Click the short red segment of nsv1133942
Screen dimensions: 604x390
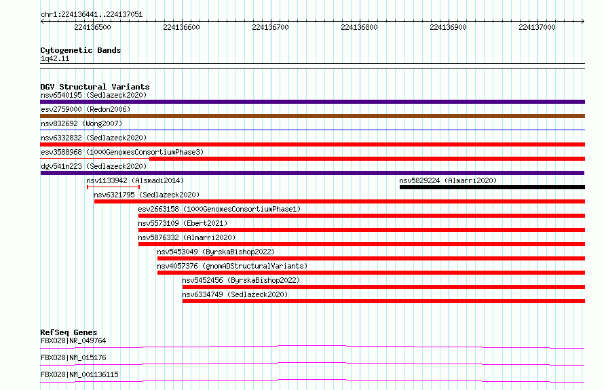tap(113, 187)
